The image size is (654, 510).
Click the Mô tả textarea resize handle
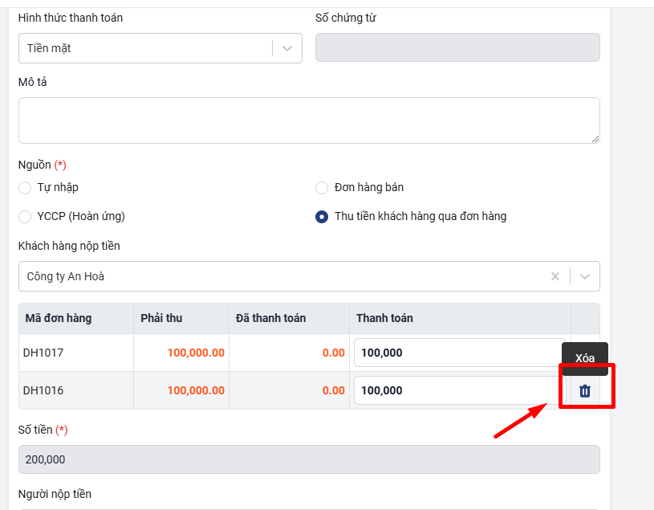click(595, 139)
